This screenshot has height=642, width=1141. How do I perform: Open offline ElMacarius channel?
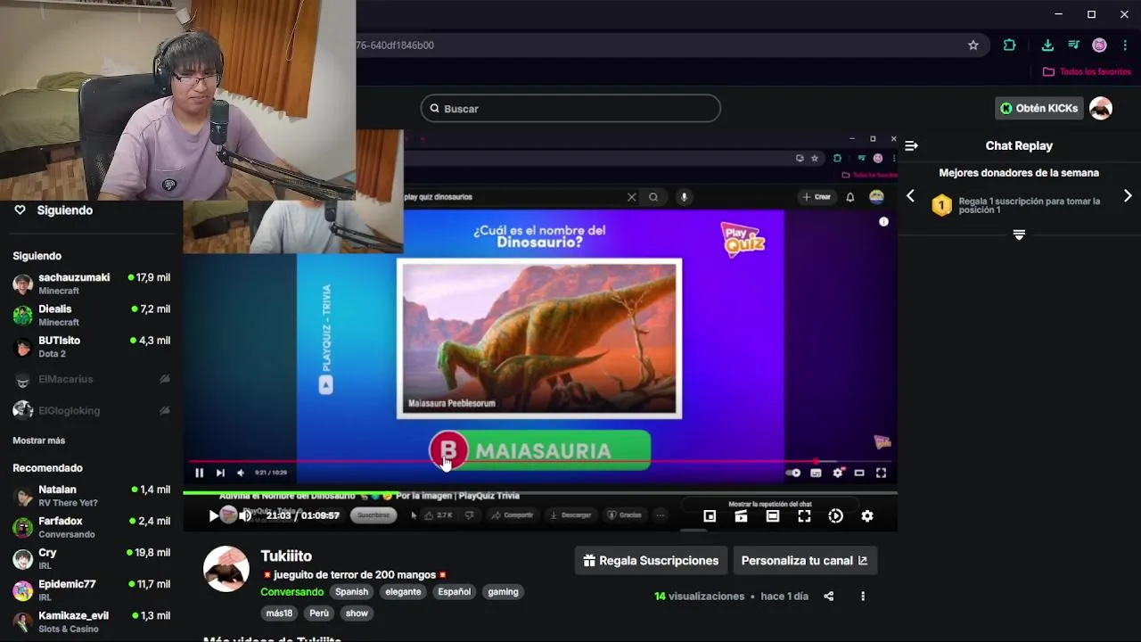pyautogui.click(x=91, y=379)
